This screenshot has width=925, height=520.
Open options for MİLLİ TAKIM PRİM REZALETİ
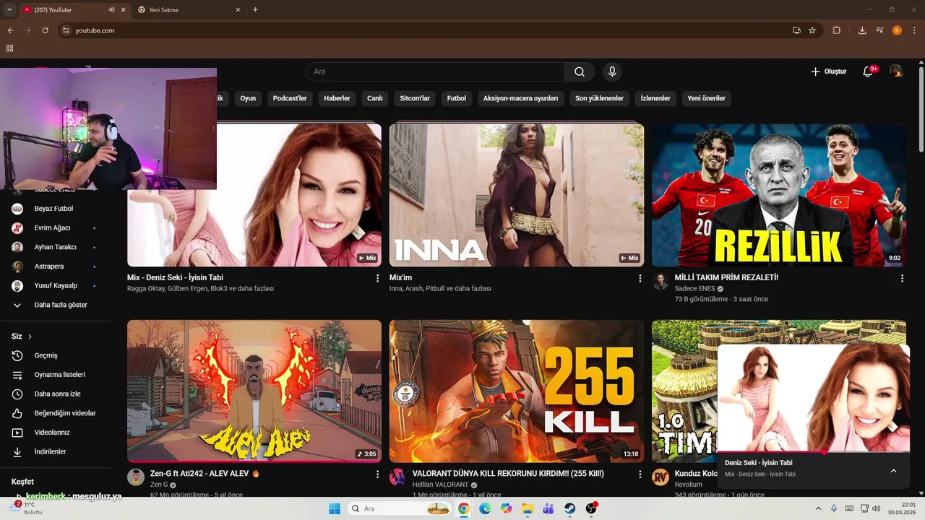pos(902,278)
